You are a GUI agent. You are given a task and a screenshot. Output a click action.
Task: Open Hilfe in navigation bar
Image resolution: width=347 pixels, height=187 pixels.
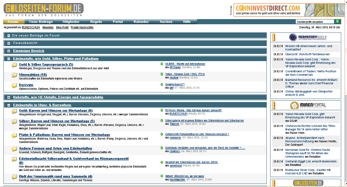pos(187,21)
